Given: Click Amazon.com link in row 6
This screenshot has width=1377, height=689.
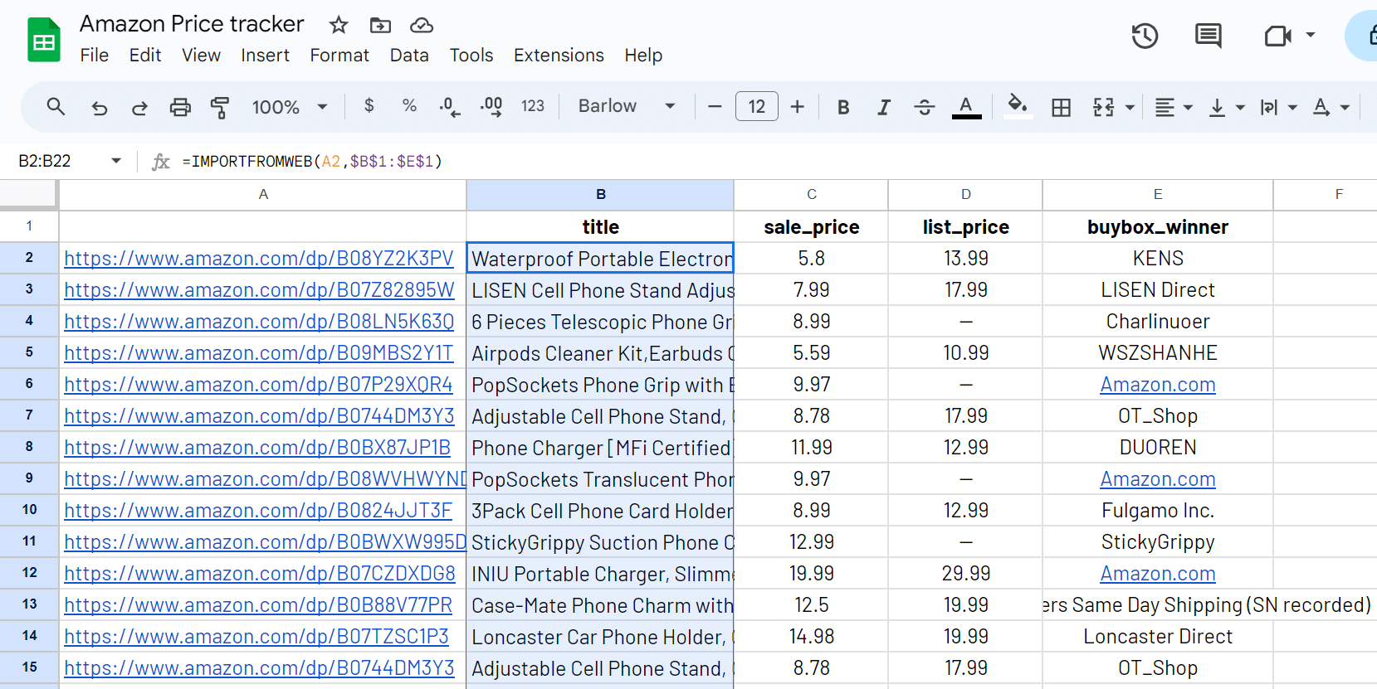Looking at the screenshot, I should 1157,385.
